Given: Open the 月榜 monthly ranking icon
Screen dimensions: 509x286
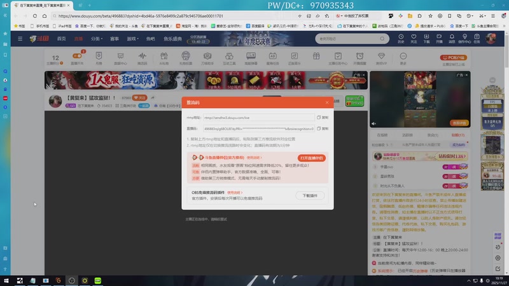Looking at the screenshot, I should [x=99, y=58].
